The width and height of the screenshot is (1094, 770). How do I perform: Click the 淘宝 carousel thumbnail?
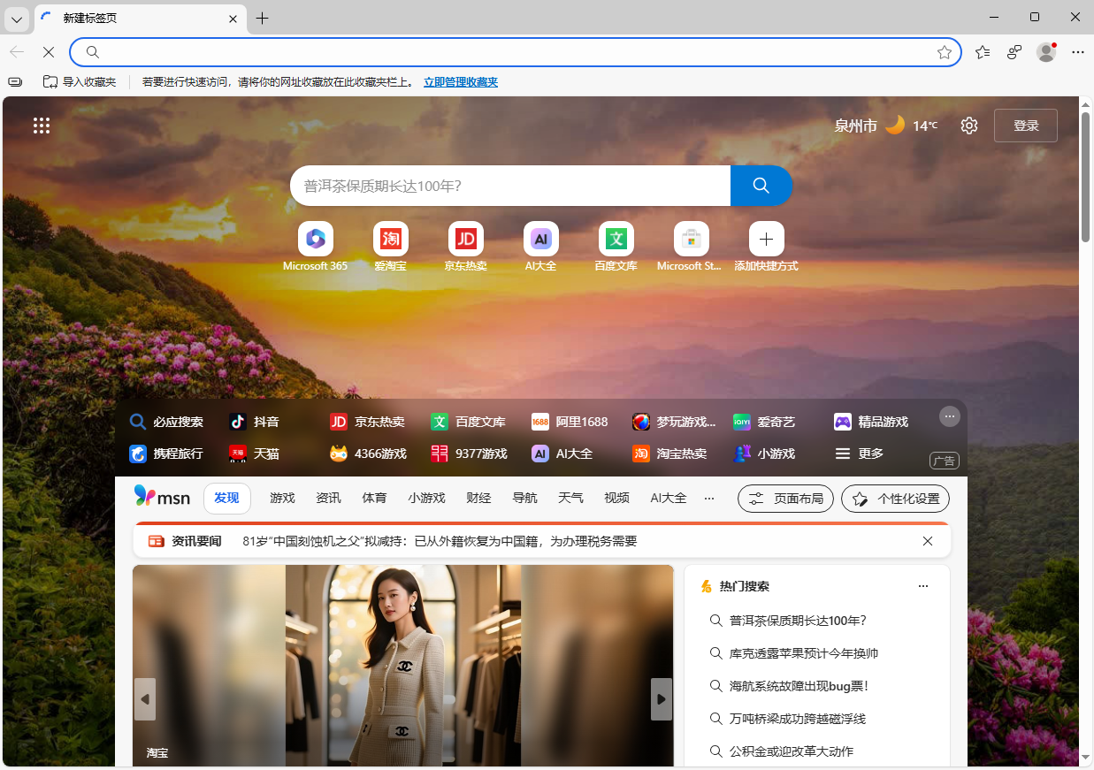(x=157, y=752)
